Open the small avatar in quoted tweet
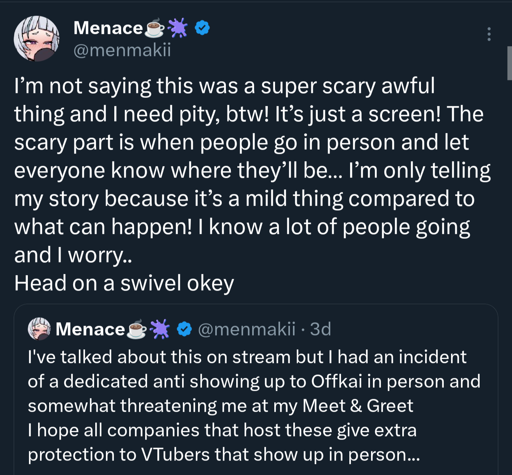The image size is (512, 475). click(39, 329)
